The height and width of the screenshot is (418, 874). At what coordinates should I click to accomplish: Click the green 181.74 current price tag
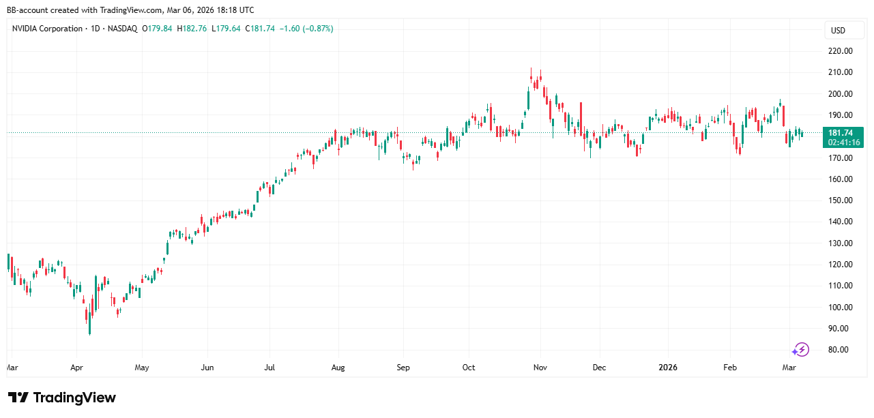(843, 133)
